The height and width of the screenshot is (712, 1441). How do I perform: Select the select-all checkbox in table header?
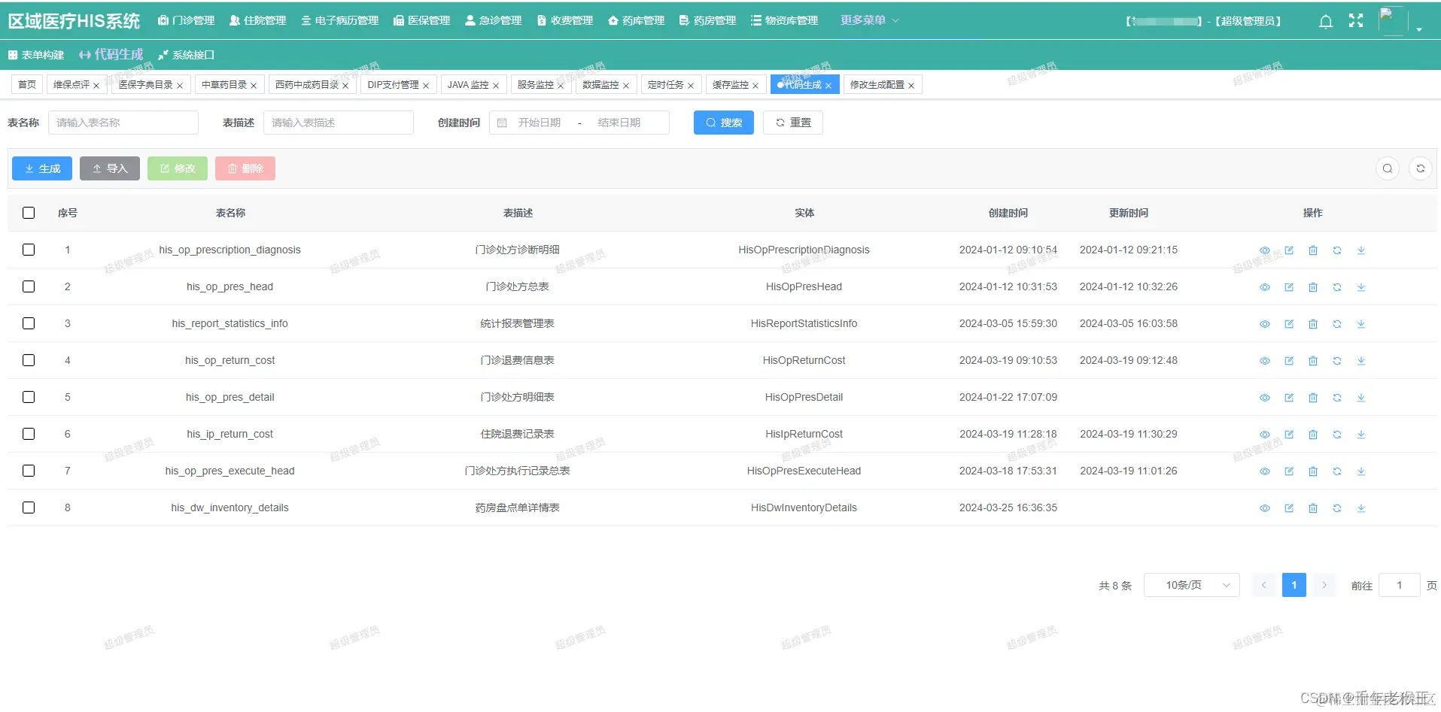(x=29, y=213)
